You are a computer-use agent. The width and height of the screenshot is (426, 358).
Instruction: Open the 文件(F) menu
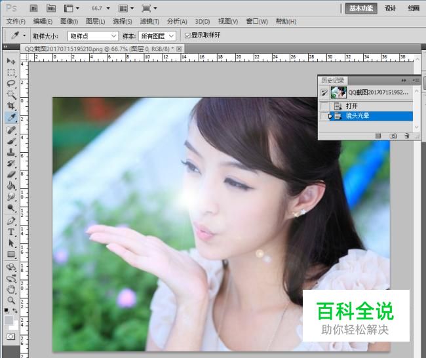coord(16,22)
